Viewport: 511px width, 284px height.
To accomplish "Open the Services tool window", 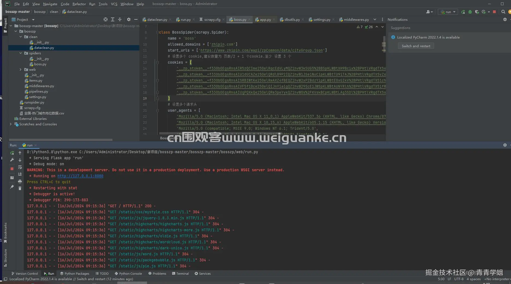I will 202,274.
